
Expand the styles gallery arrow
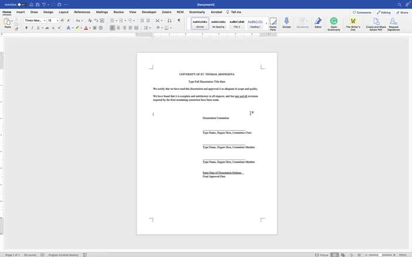pyautogui.click(x=266, y=23)
